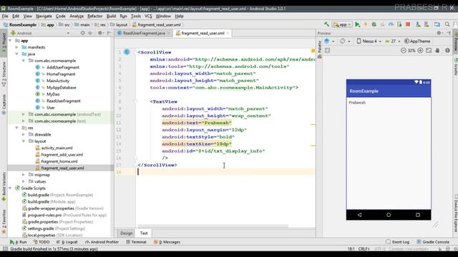Click the Make Project hammer icon
The height and width of the screenshot is (257, 458).
(326, 24)
